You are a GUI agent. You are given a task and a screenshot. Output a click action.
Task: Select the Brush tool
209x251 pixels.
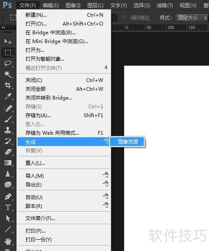coord(8,119)
